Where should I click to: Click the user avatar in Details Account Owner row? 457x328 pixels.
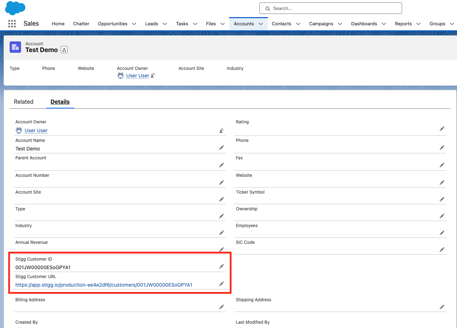[19, 130]
